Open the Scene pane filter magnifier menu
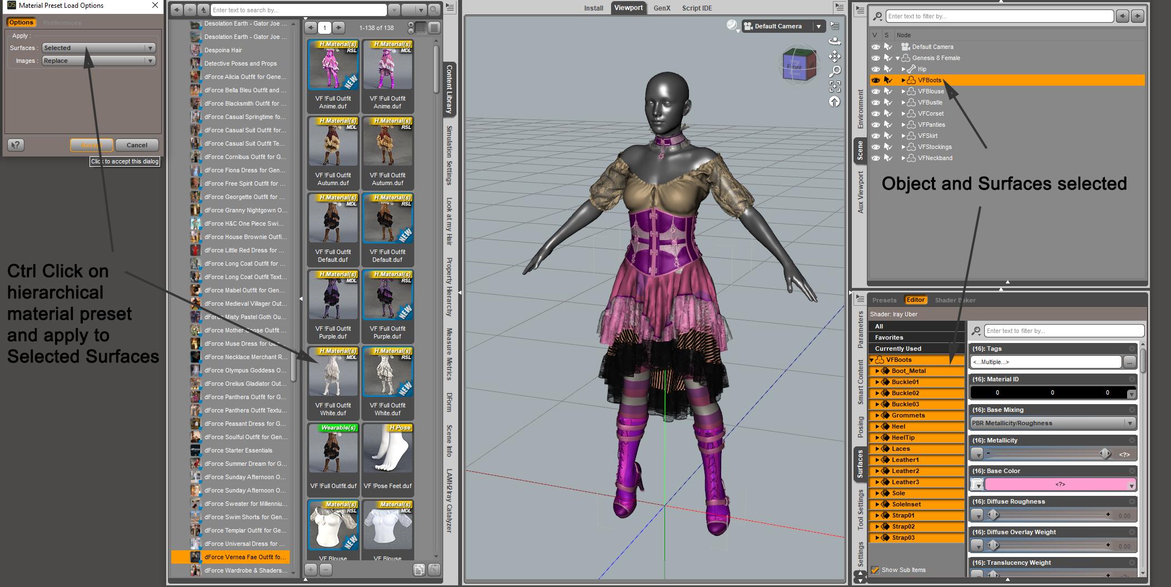 [878, 16]
